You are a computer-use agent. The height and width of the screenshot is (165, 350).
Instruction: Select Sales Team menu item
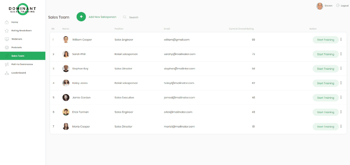[x=23, y=56]
